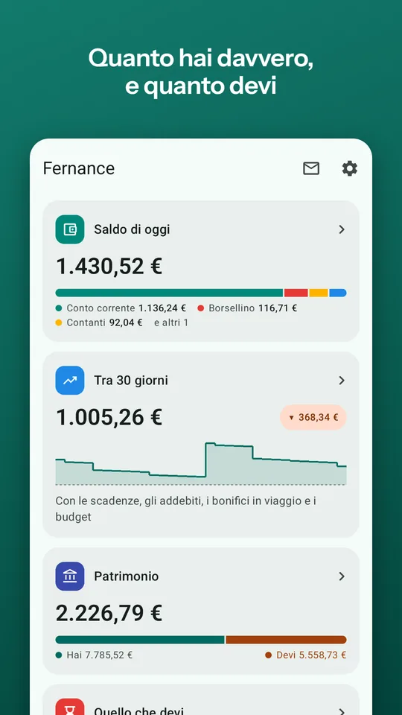The width and height of the screenshot is (402, 715).
Task: Tap the 2.226,79 € net worth amount
Action: click(x=109, y=613)
